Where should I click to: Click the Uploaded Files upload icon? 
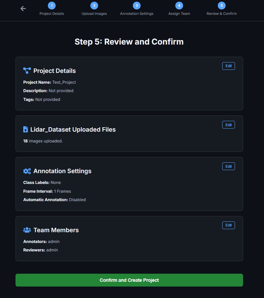point(26,129)
